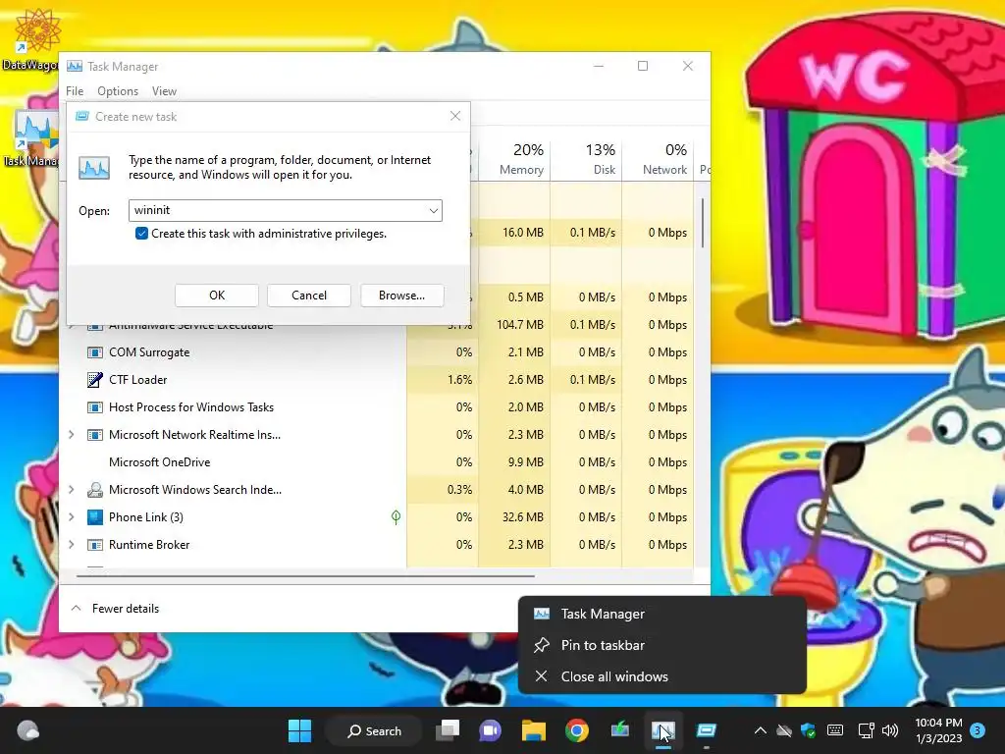Sort by the Memory column header
This screenshot has width=1005, height=754.
coord(514,158)
